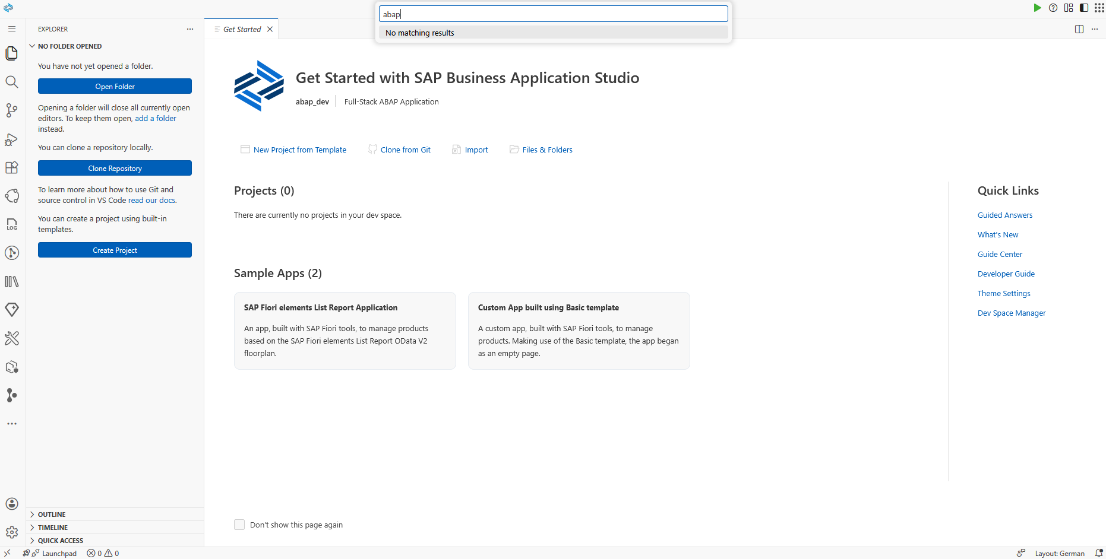1106x559 pixels.
Task: Open What's New quick link
Action: (998, 234)
